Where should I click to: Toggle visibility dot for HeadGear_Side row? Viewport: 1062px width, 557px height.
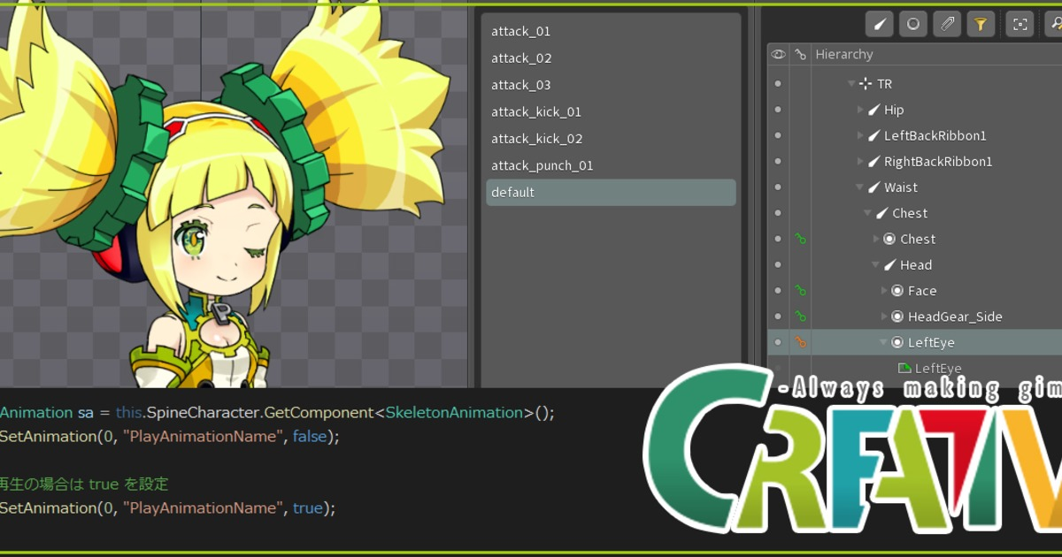click(778, 317)
